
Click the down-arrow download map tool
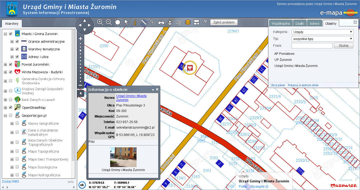[x=170, y=22]
